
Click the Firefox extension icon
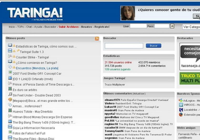pyautogui.click(x=181, y=115)
